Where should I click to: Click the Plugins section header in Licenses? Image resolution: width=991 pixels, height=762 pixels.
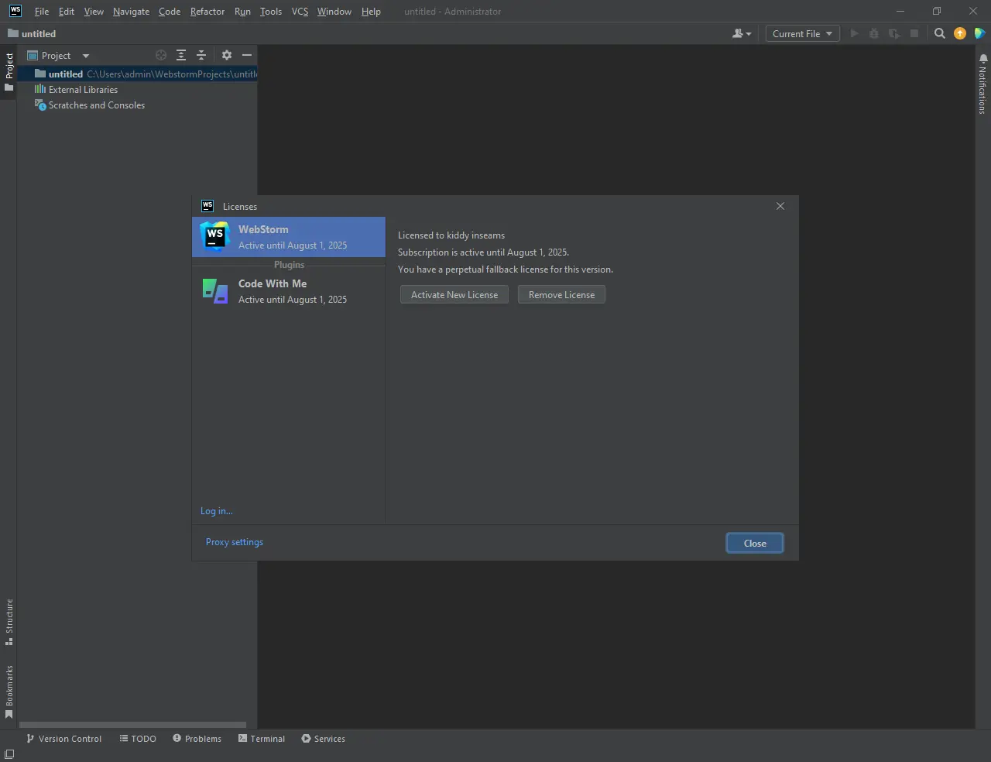click(289, 265)
